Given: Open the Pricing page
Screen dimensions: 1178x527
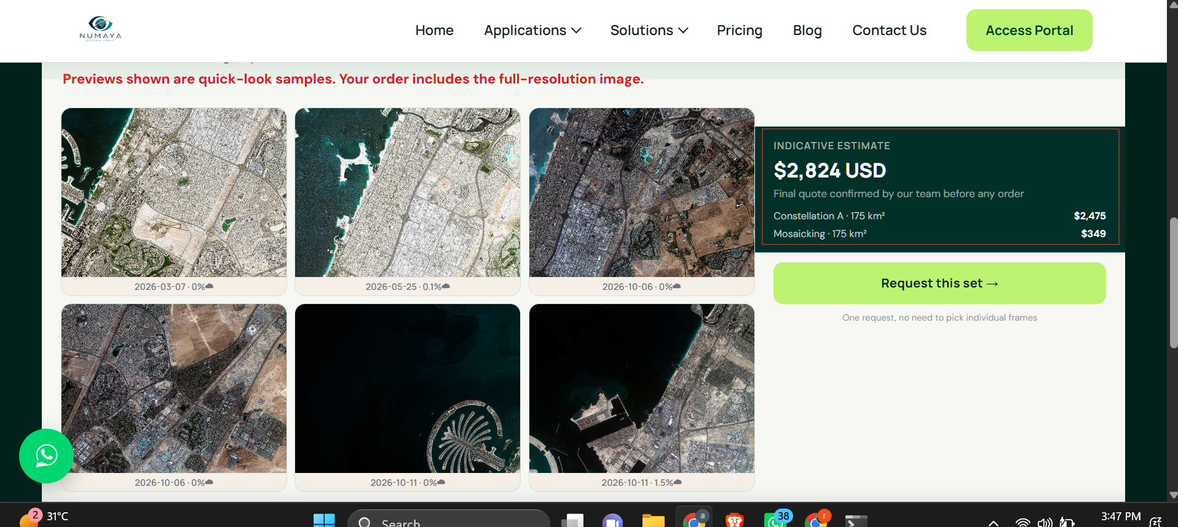Looking at the screenshot, I should pyautogui.click(x=740, y=30).
